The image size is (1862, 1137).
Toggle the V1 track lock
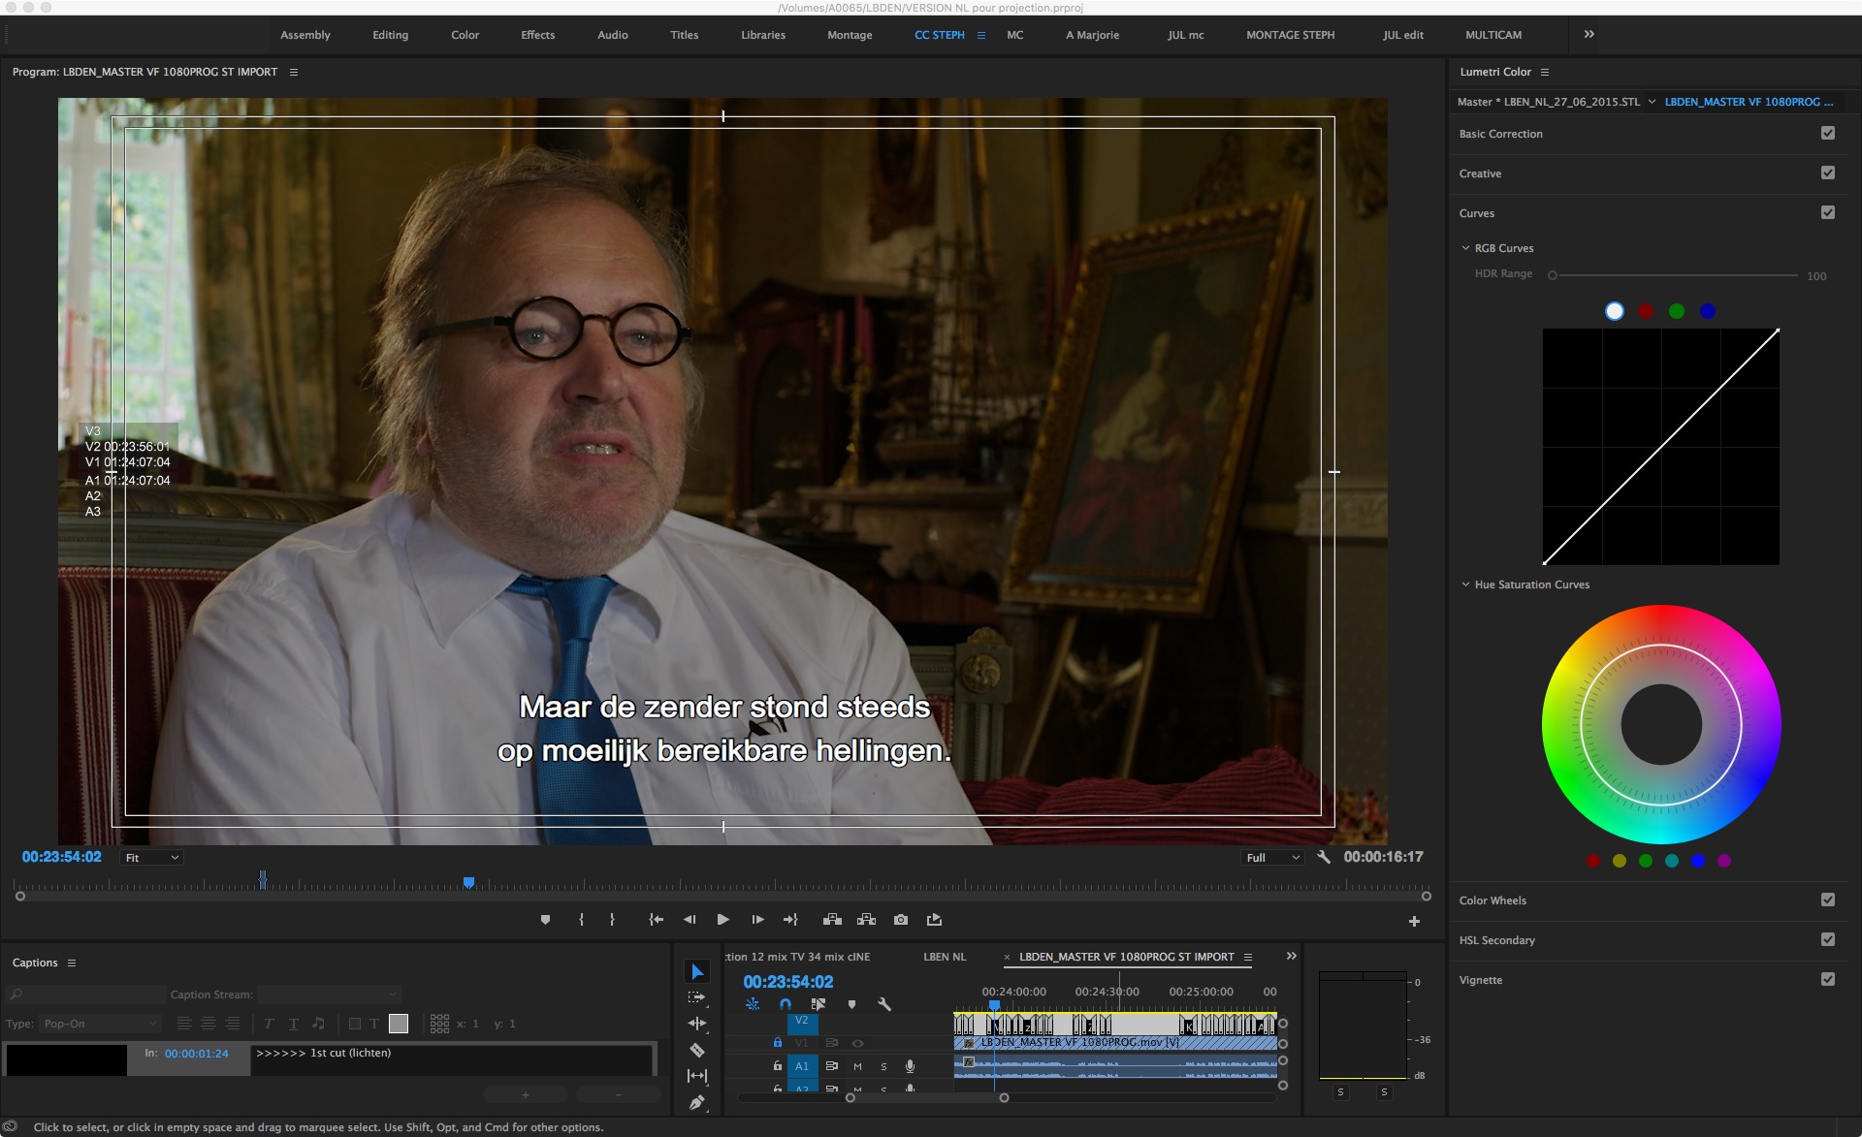(x=777, y=1043)
